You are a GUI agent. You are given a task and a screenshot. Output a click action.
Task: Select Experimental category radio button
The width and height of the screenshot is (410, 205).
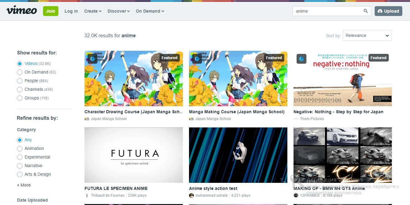point(20,157)
